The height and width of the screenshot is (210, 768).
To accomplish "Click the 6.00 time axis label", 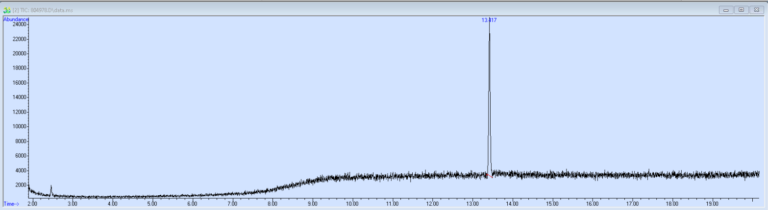I will pyautogui.click(x=192, y=203).
